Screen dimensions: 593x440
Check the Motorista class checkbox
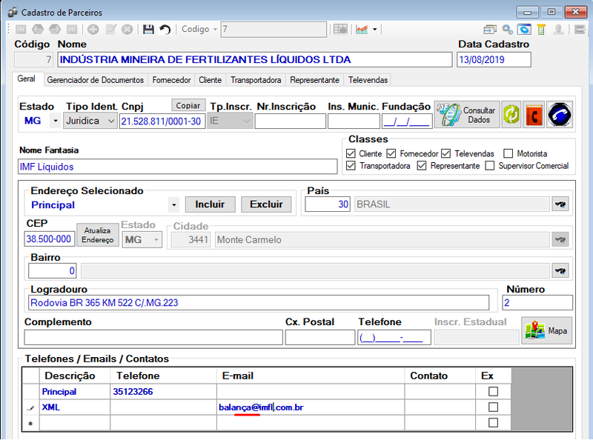(x=508, y=153)
